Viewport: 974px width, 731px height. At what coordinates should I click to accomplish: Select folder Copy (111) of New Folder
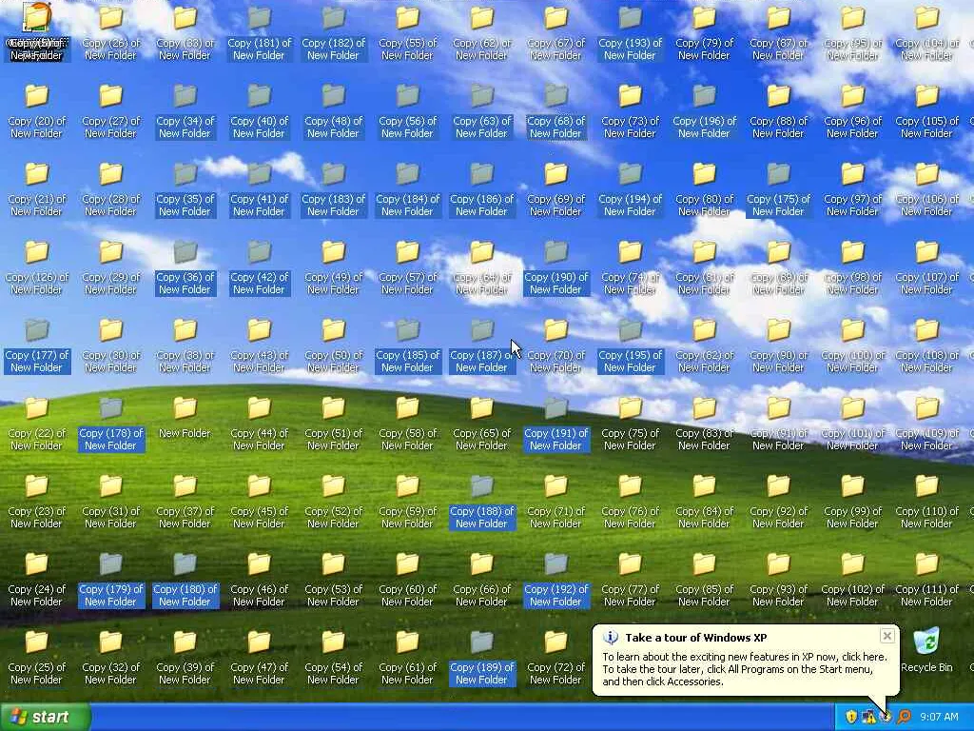(x=926, y=580)
